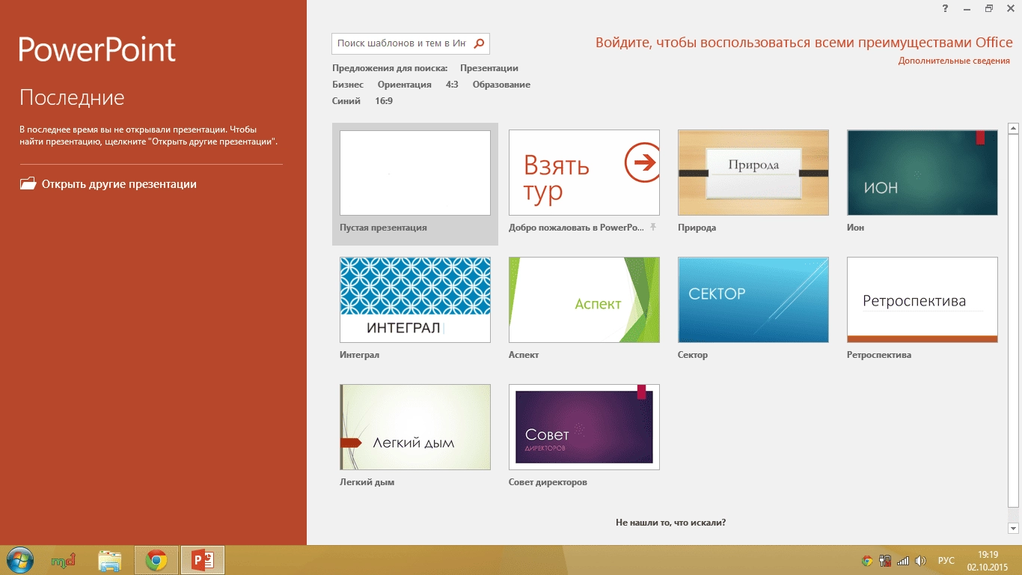Choose the 16:9 search suggestion

(x=384, y=101)
